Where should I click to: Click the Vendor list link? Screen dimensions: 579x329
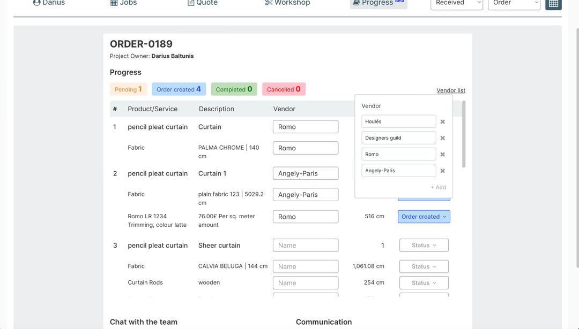tap(451, 90)
